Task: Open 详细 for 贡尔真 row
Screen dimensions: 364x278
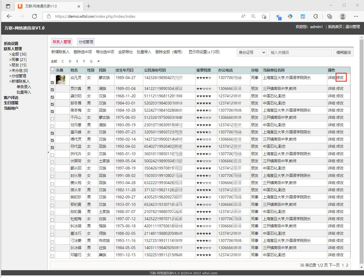Action: point(332,88)
